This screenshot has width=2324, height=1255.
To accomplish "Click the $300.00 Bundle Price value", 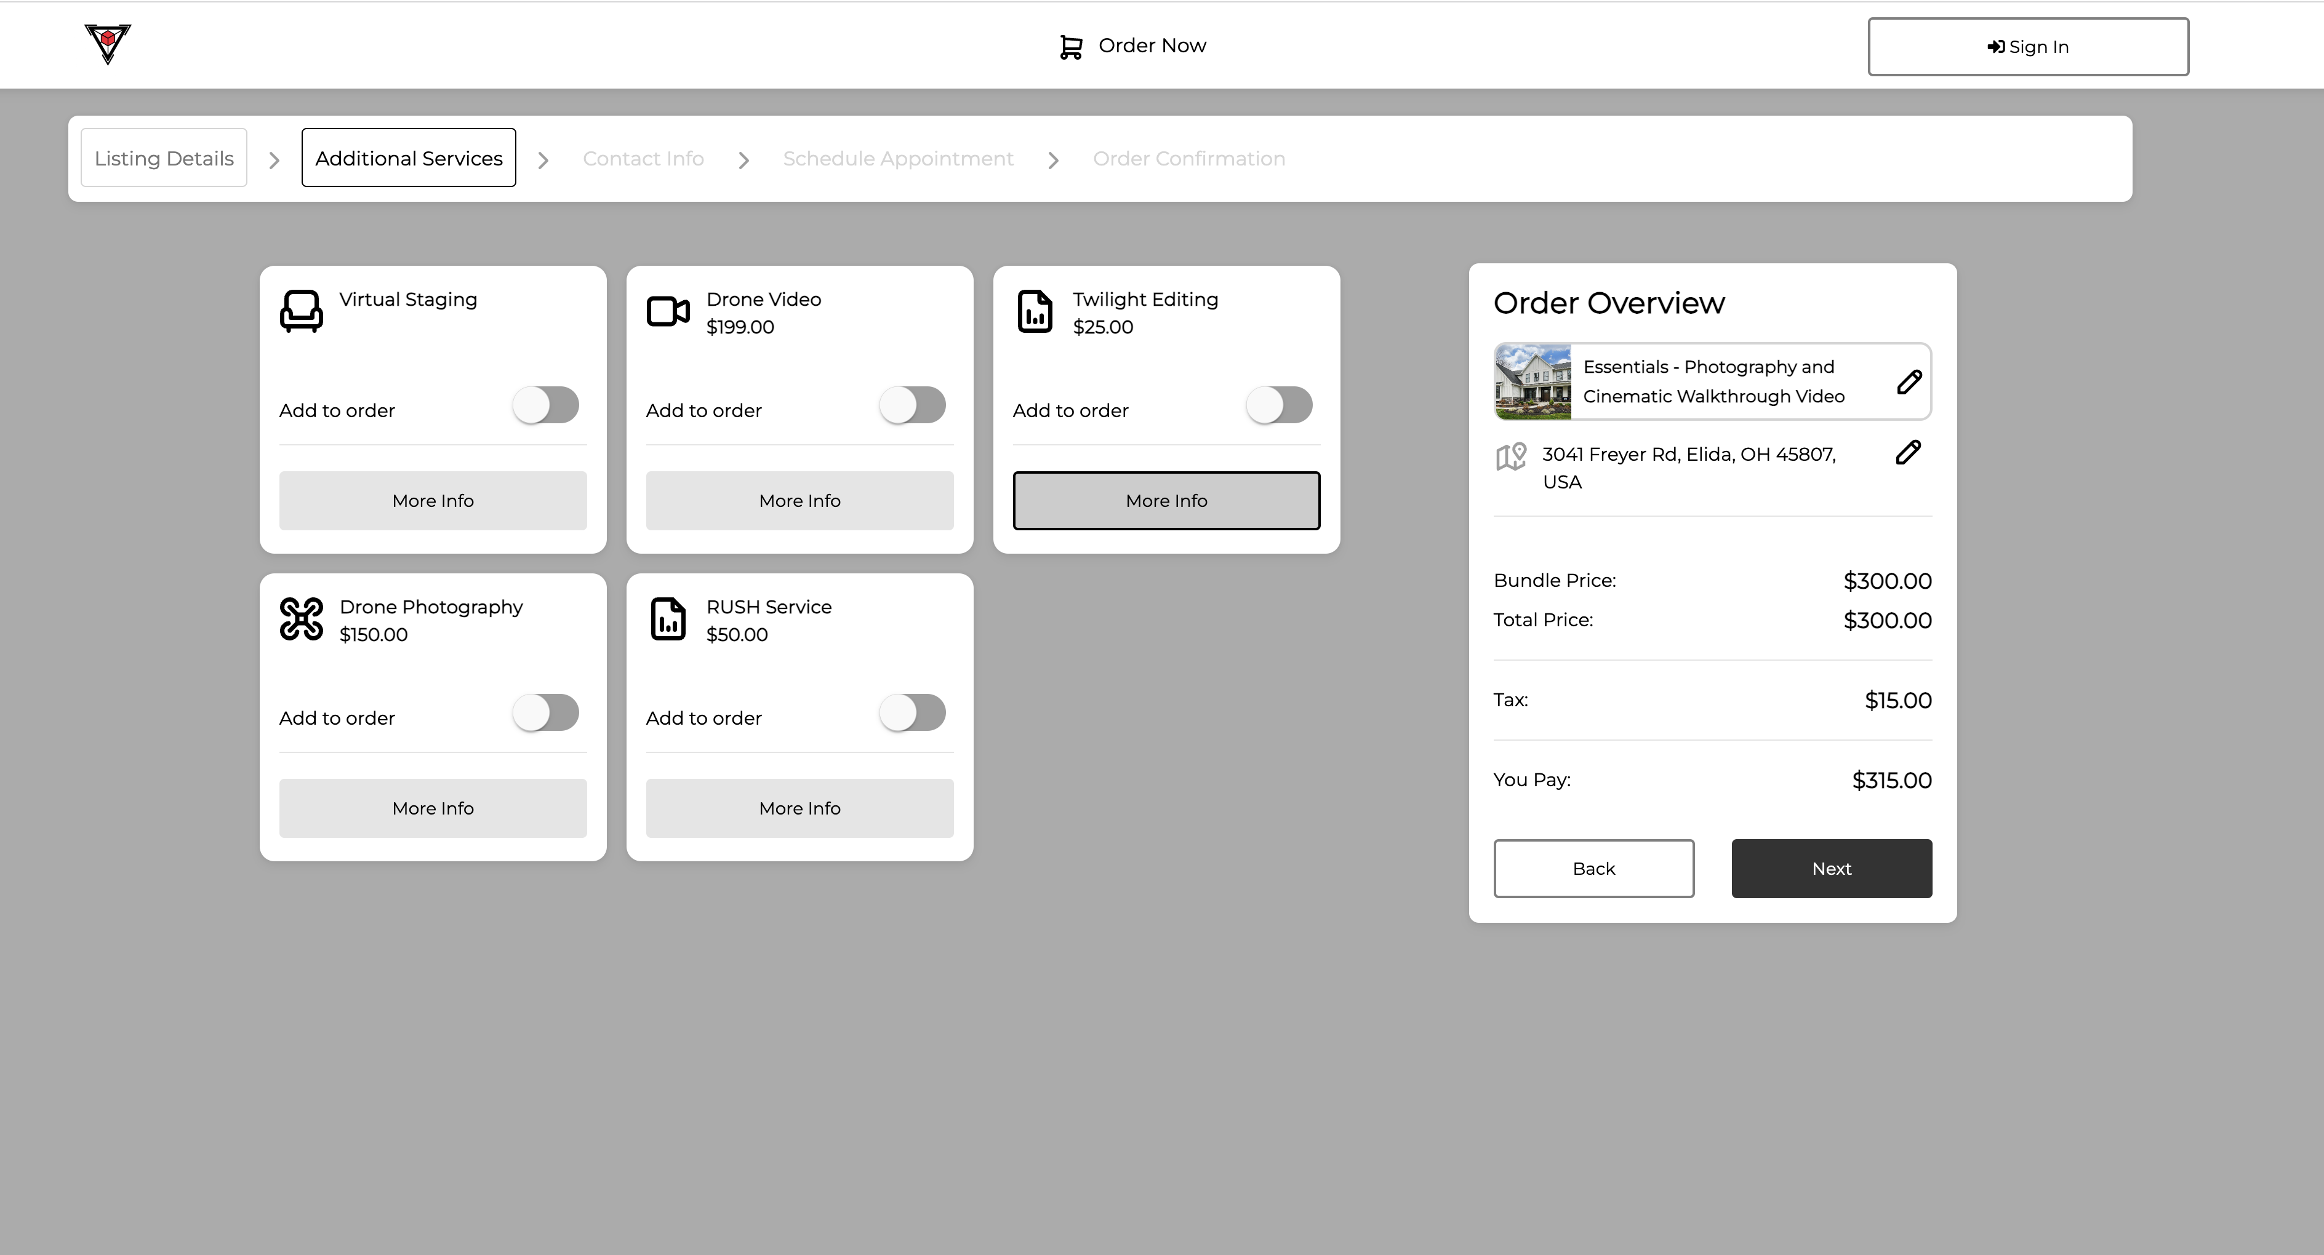I will click(x=1888, y=581).
